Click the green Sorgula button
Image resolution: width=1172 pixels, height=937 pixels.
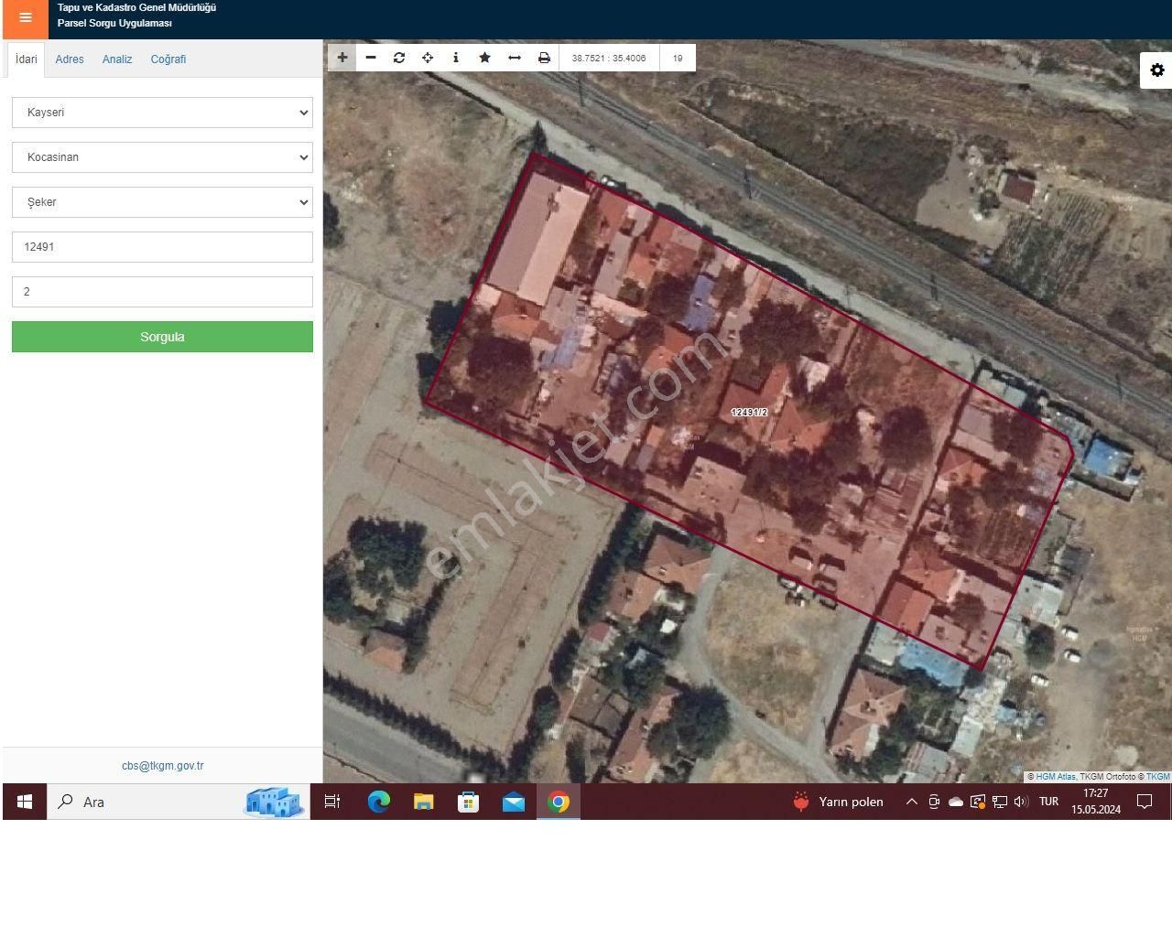point(162,337)
